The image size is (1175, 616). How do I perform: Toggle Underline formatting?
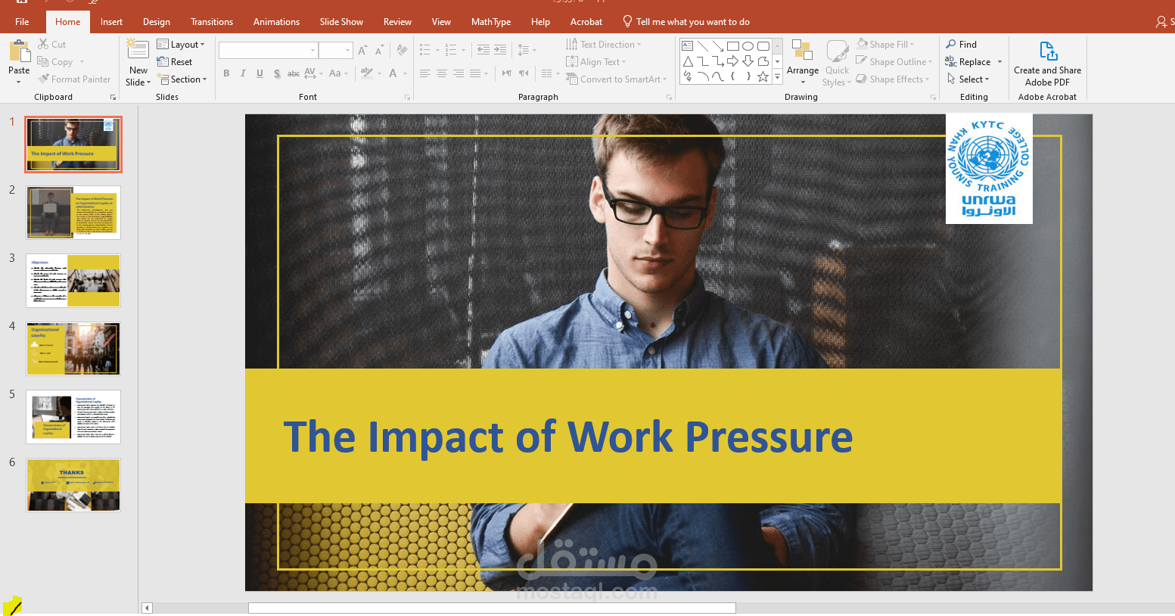click(260, 73)
